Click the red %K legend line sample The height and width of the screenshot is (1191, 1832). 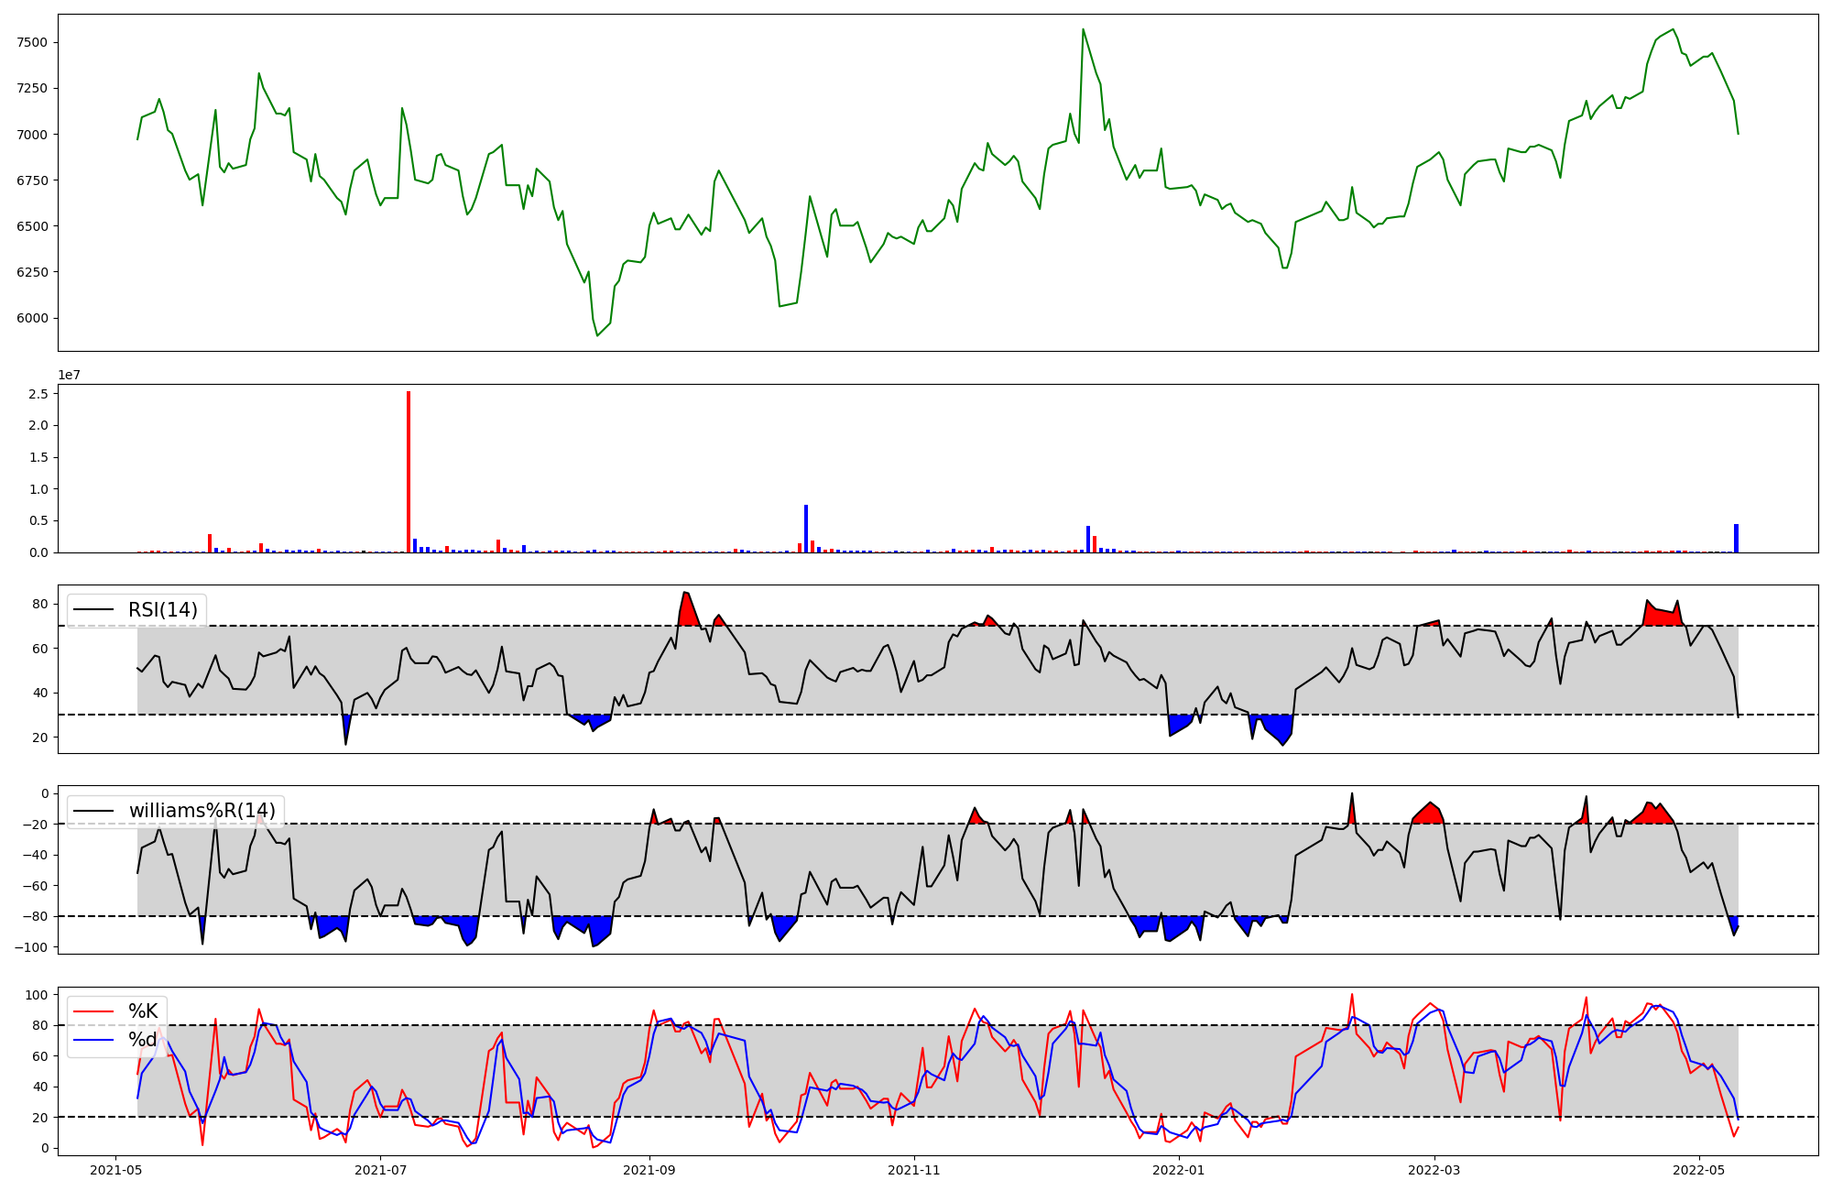pos(93,1011)
